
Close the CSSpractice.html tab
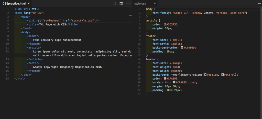pyautogui.click(x=29, y=4)
